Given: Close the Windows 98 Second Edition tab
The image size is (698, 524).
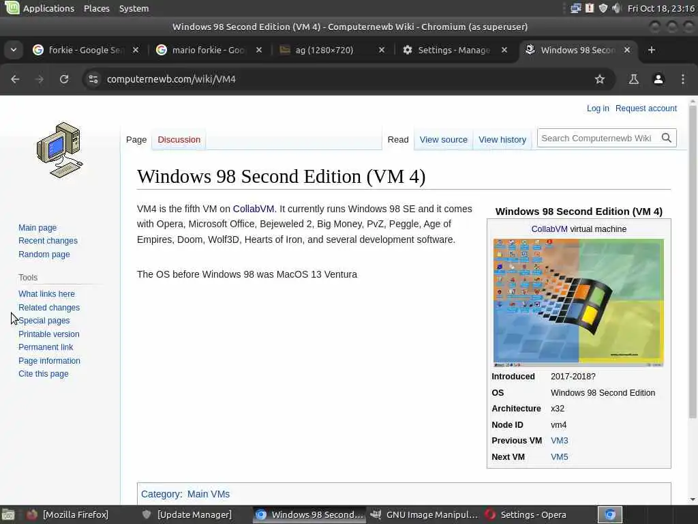Looking at the screenshot, I should [x=627, y=50].
